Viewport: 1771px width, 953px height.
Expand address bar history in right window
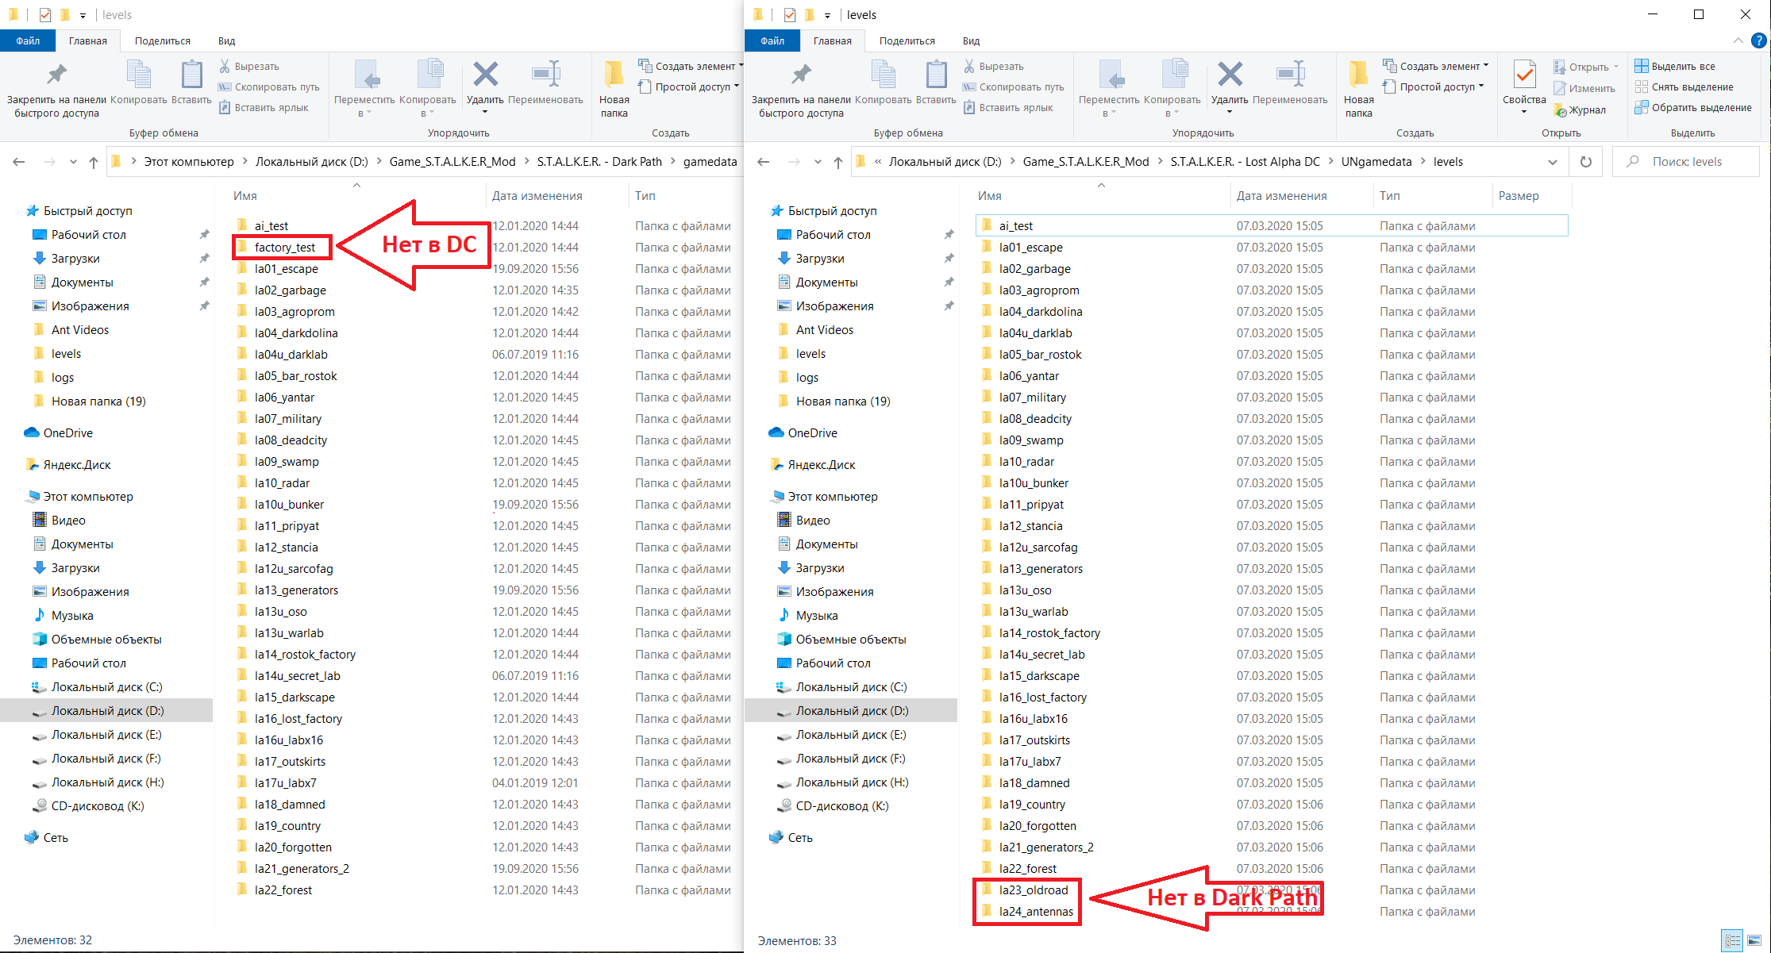coord(1553,162)
